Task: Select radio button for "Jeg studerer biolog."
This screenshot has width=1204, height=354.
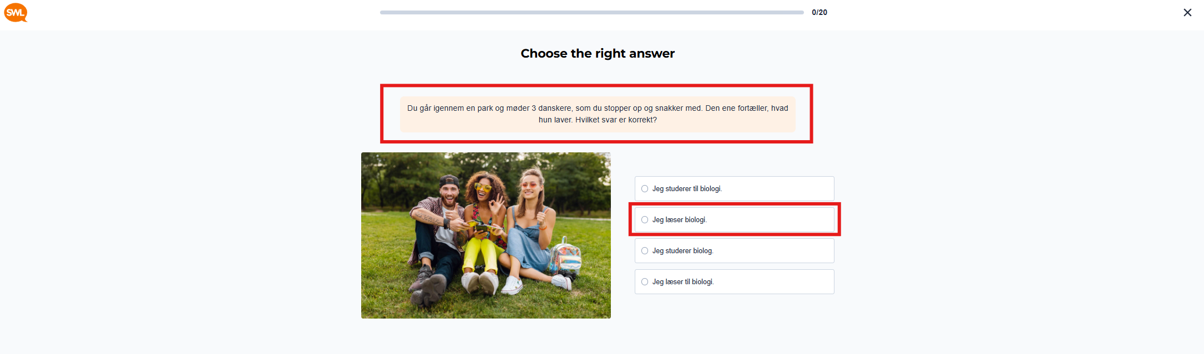Action: point(645,251)
